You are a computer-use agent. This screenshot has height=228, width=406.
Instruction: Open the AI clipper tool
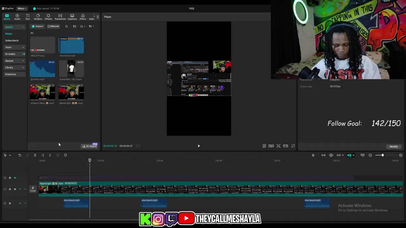click(x=89, y=146)
